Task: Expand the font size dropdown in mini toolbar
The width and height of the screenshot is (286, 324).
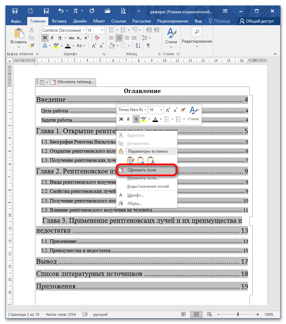Action: coord(161,110)
